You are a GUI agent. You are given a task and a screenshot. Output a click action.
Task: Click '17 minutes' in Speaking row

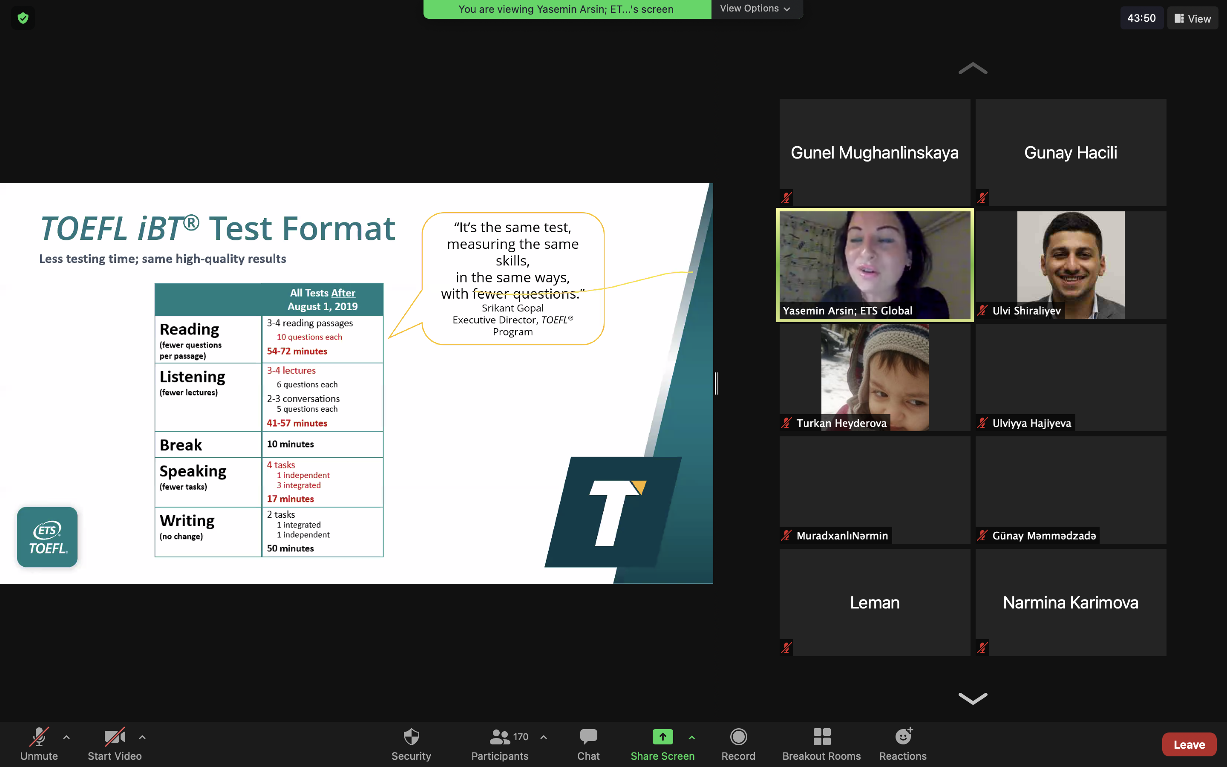291,499
